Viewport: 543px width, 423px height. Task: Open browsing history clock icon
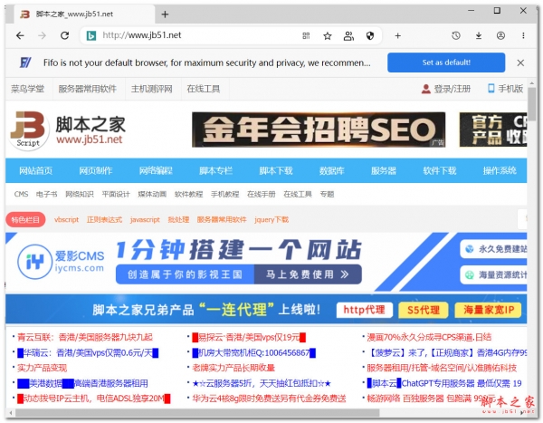[456, 35]
